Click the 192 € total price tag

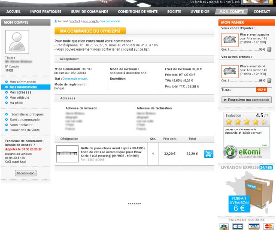click(261, 90)
